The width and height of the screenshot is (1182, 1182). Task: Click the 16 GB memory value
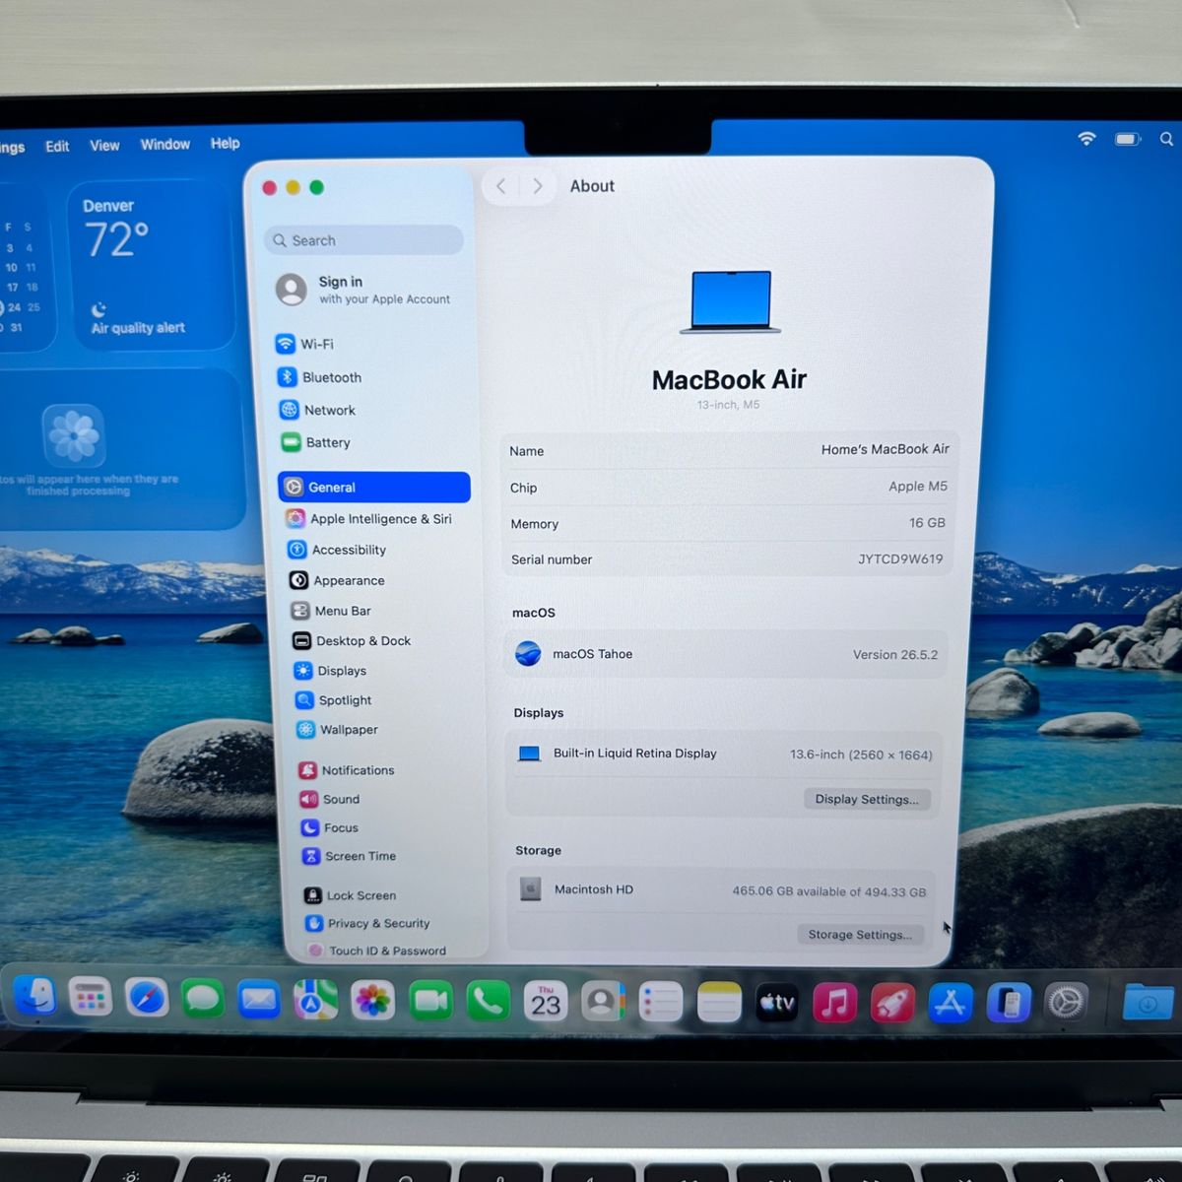[927, 523]
